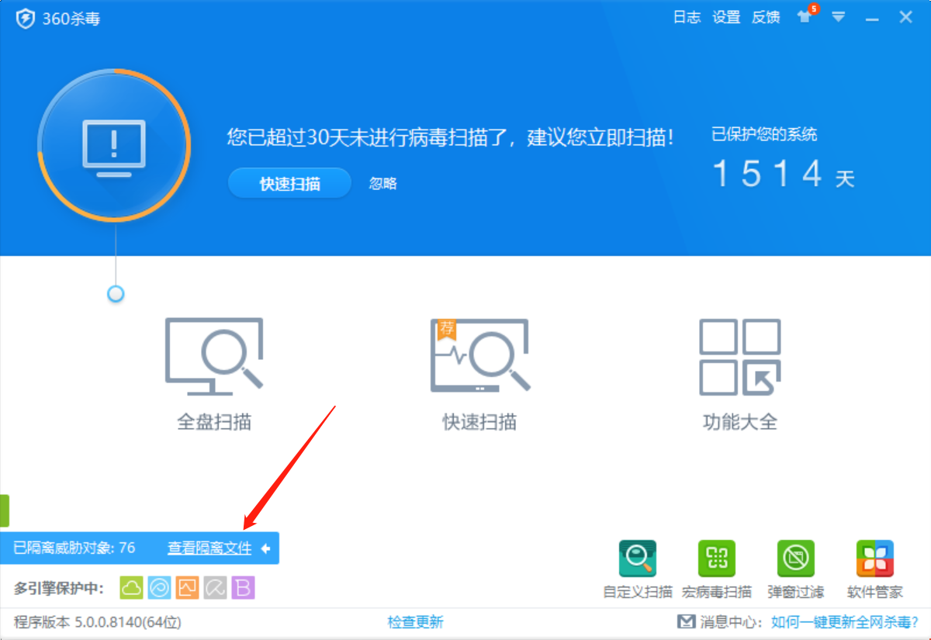Open the main menu triangle dropdown
The height and width of the screenshot is (640, 931).
click(839, 16)
